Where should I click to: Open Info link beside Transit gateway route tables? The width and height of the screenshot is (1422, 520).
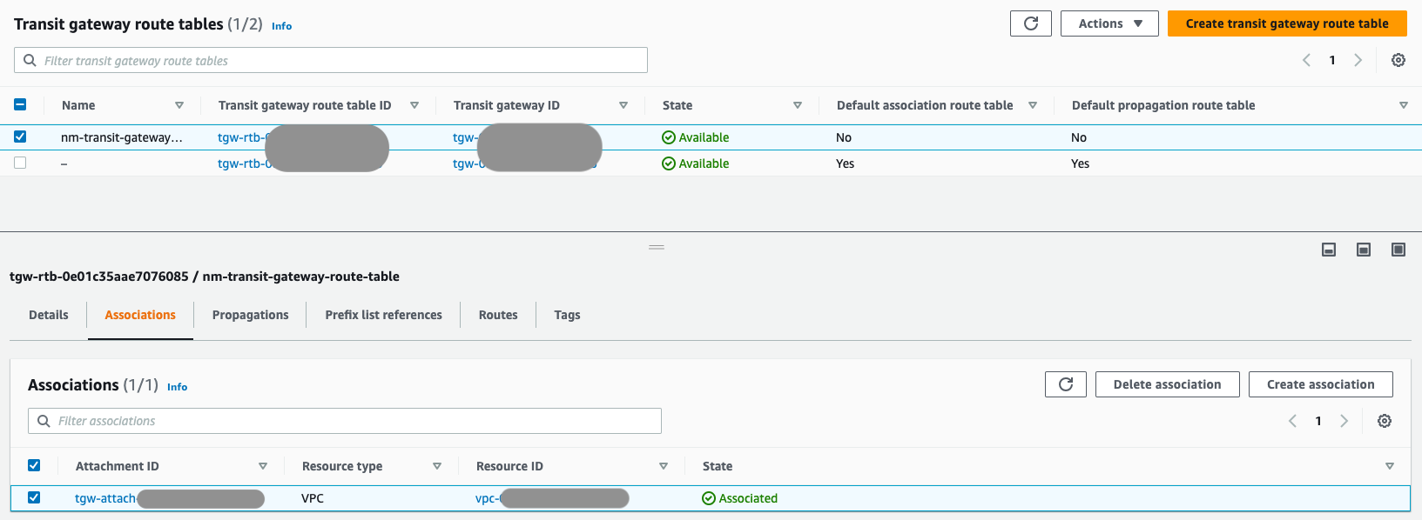[x=282, y=26]
